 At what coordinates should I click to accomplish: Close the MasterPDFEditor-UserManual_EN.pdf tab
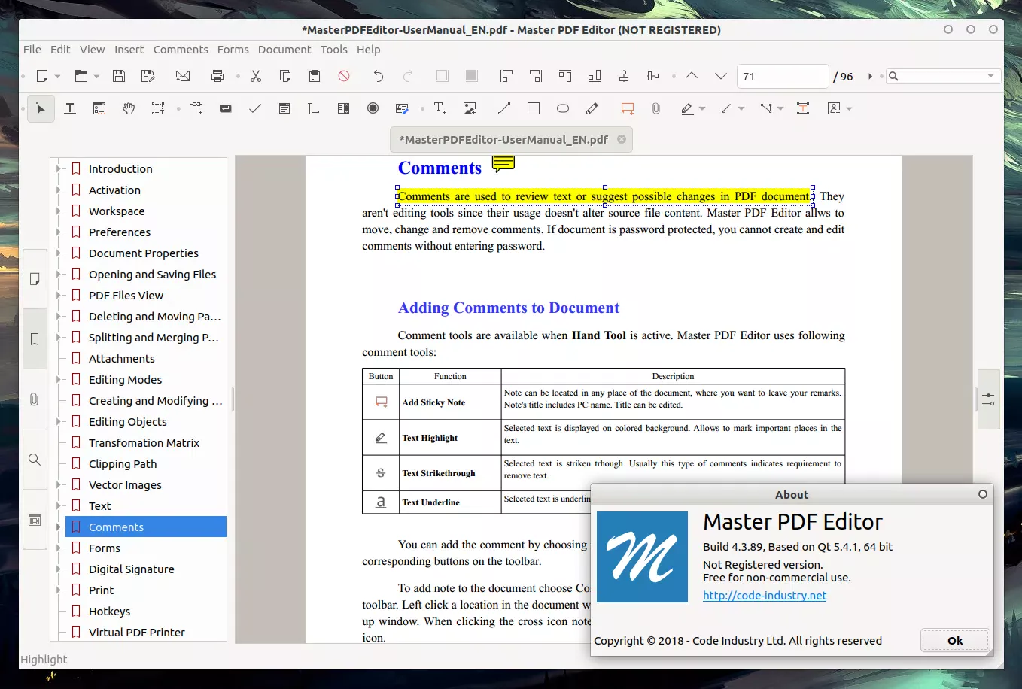622,139
